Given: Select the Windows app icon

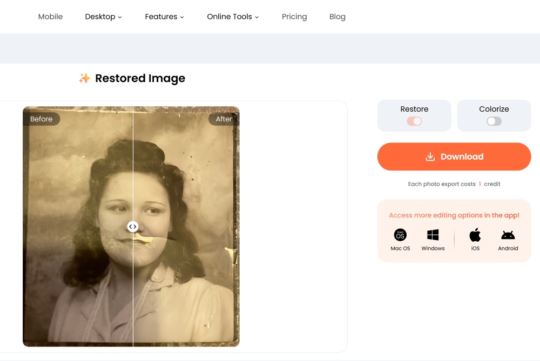Looking at the screenshot, I should click(x=433, y=234).
